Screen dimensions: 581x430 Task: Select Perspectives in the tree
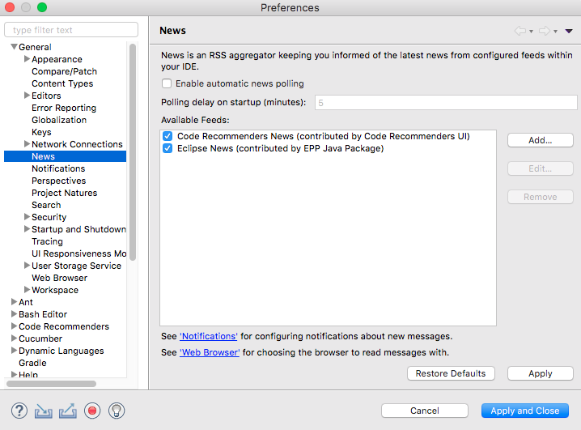click(x=58, y=181)
